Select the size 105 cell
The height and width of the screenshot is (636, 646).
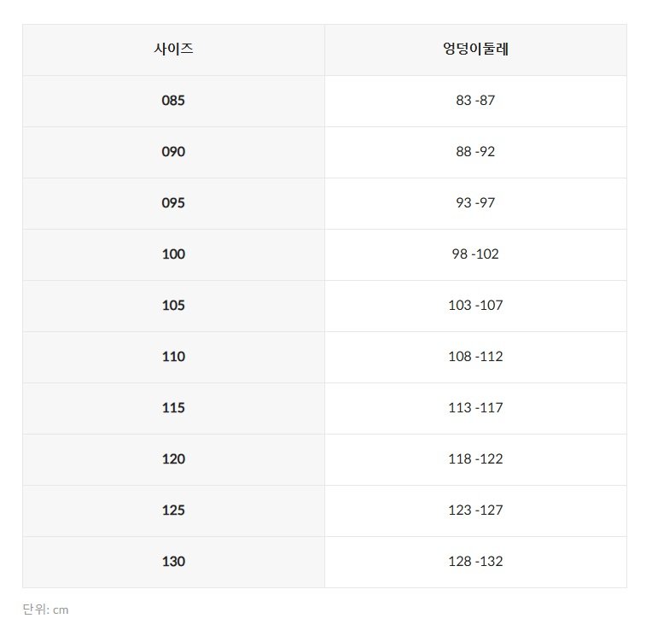pyautogui.click(x=173, y=306)
